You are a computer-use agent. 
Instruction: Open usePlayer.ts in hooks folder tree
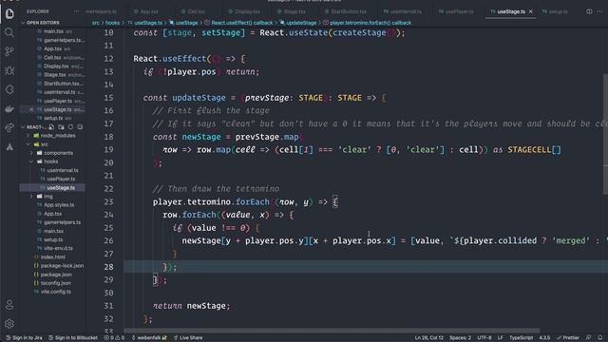(x=61, y=179)
